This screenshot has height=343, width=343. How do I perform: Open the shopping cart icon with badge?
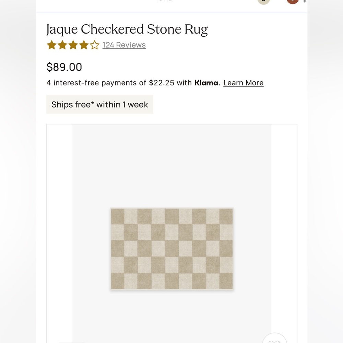292,1
